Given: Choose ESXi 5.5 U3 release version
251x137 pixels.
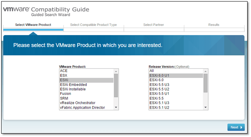Looking at the screenshot, I should click(176, 84).
